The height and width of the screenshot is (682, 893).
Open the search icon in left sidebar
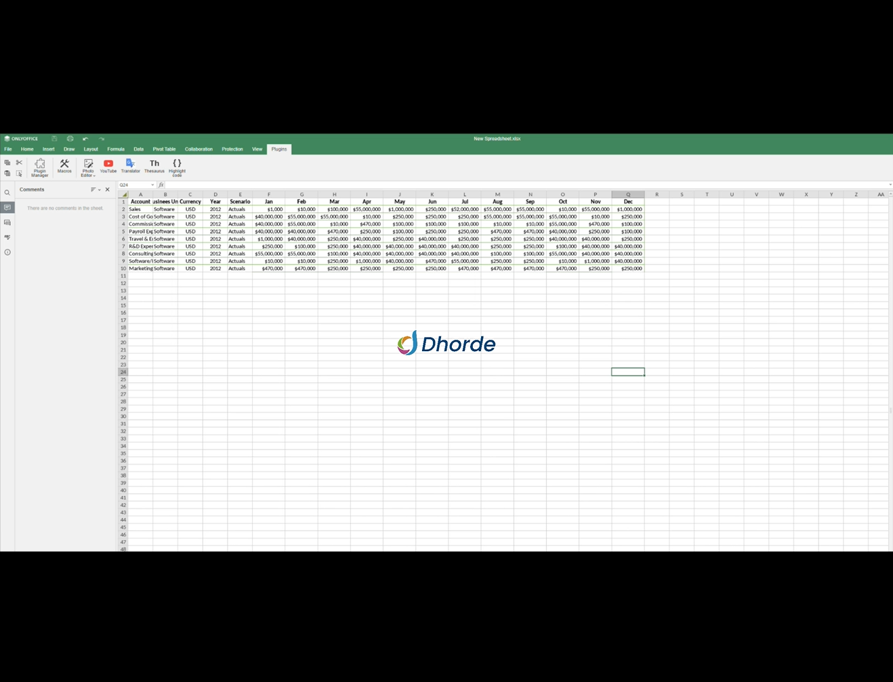click(7, 193)
